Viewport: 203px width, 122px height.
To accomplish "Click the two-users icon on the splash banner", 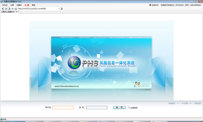I will [x=137, y=85].
